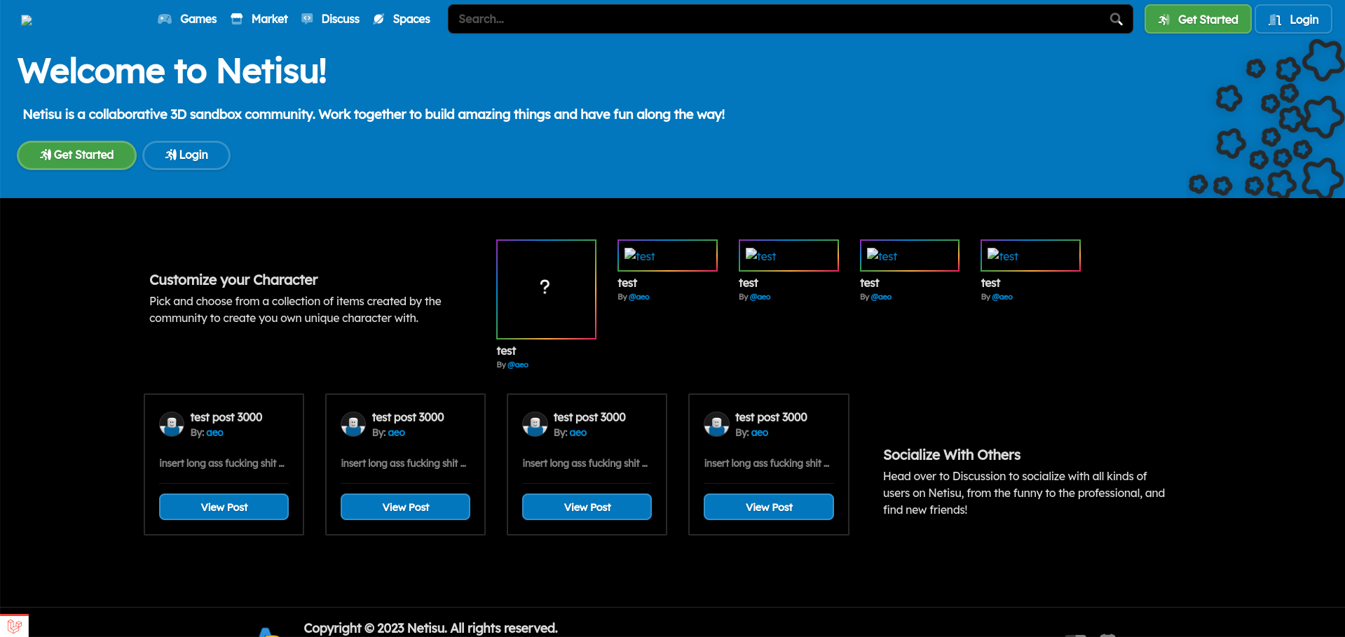1345x637 pixels.
Task: Open the Discuss nav item
Action: [x=340, y=19]
